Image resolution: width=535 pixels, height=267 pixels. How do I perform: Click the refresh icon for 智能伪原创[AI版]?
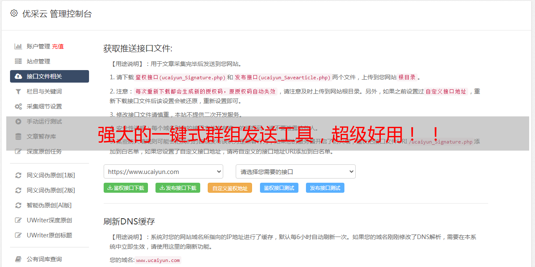(18, 205)
